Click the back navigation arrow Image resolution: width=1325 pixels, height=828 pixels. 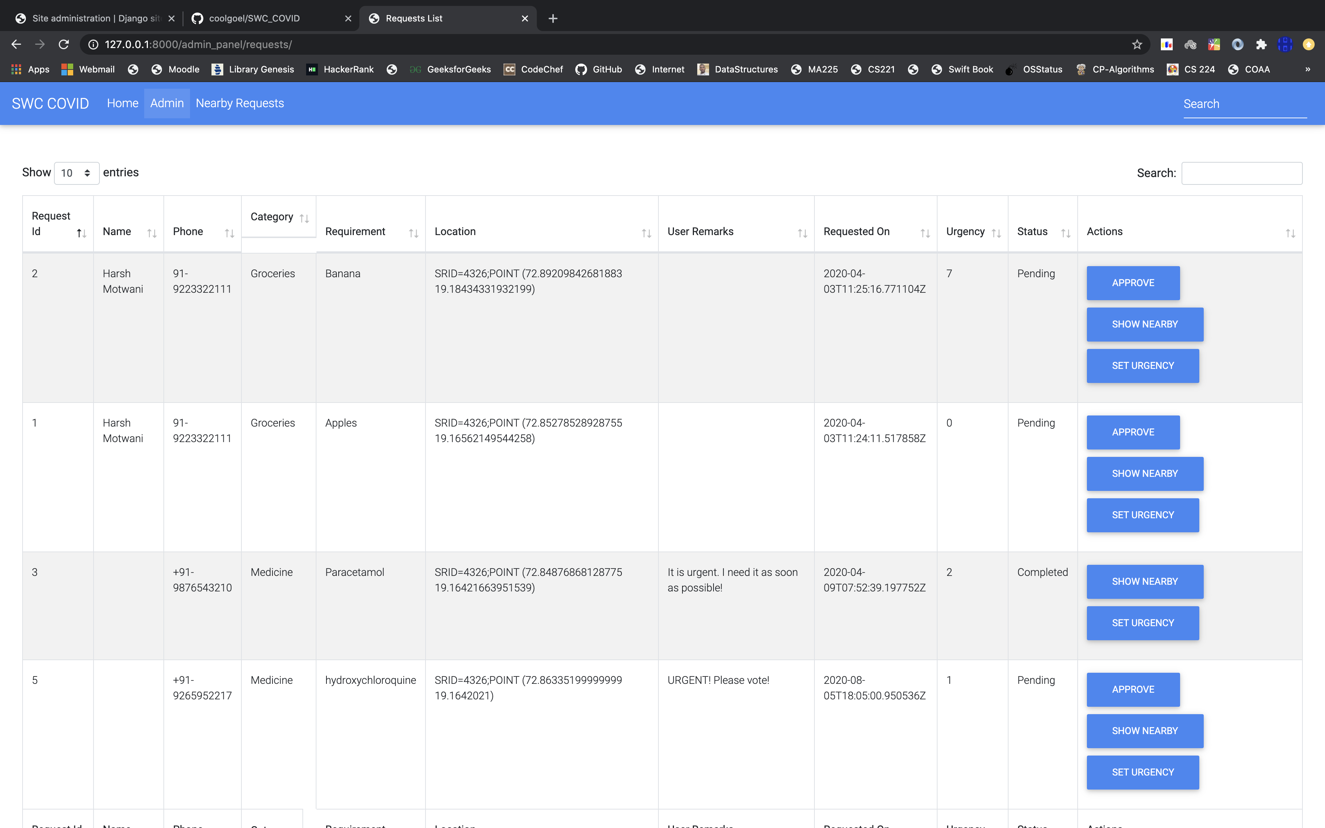[x=16, y=44]
